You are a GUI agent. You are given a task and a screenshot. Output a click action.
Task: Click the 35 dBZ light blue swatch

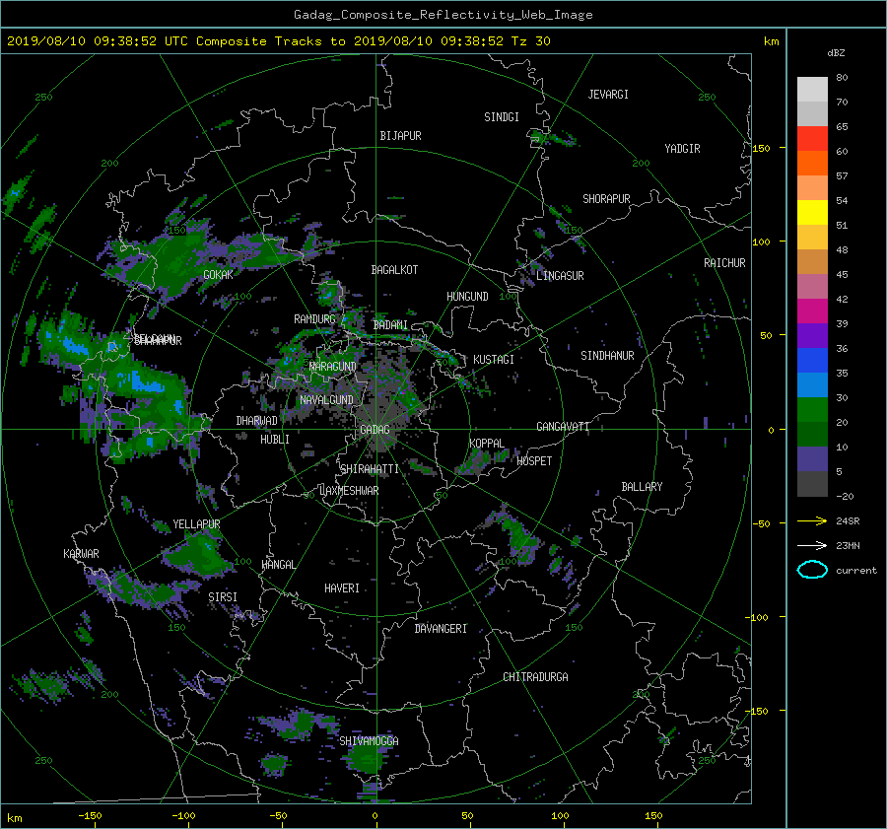click(812, 384)
